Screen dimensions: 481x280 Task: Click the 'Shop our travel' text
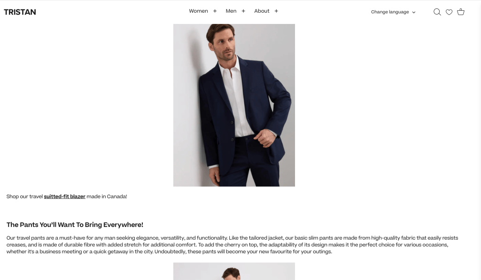tap(24, 197)
